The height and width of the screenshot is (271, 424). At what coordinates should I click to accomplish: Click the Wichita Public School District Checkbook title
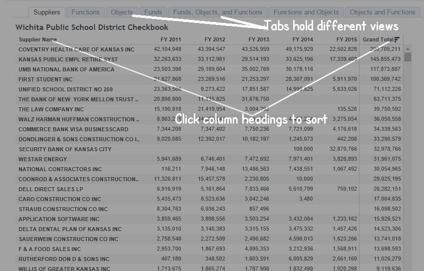pos(92,27)
